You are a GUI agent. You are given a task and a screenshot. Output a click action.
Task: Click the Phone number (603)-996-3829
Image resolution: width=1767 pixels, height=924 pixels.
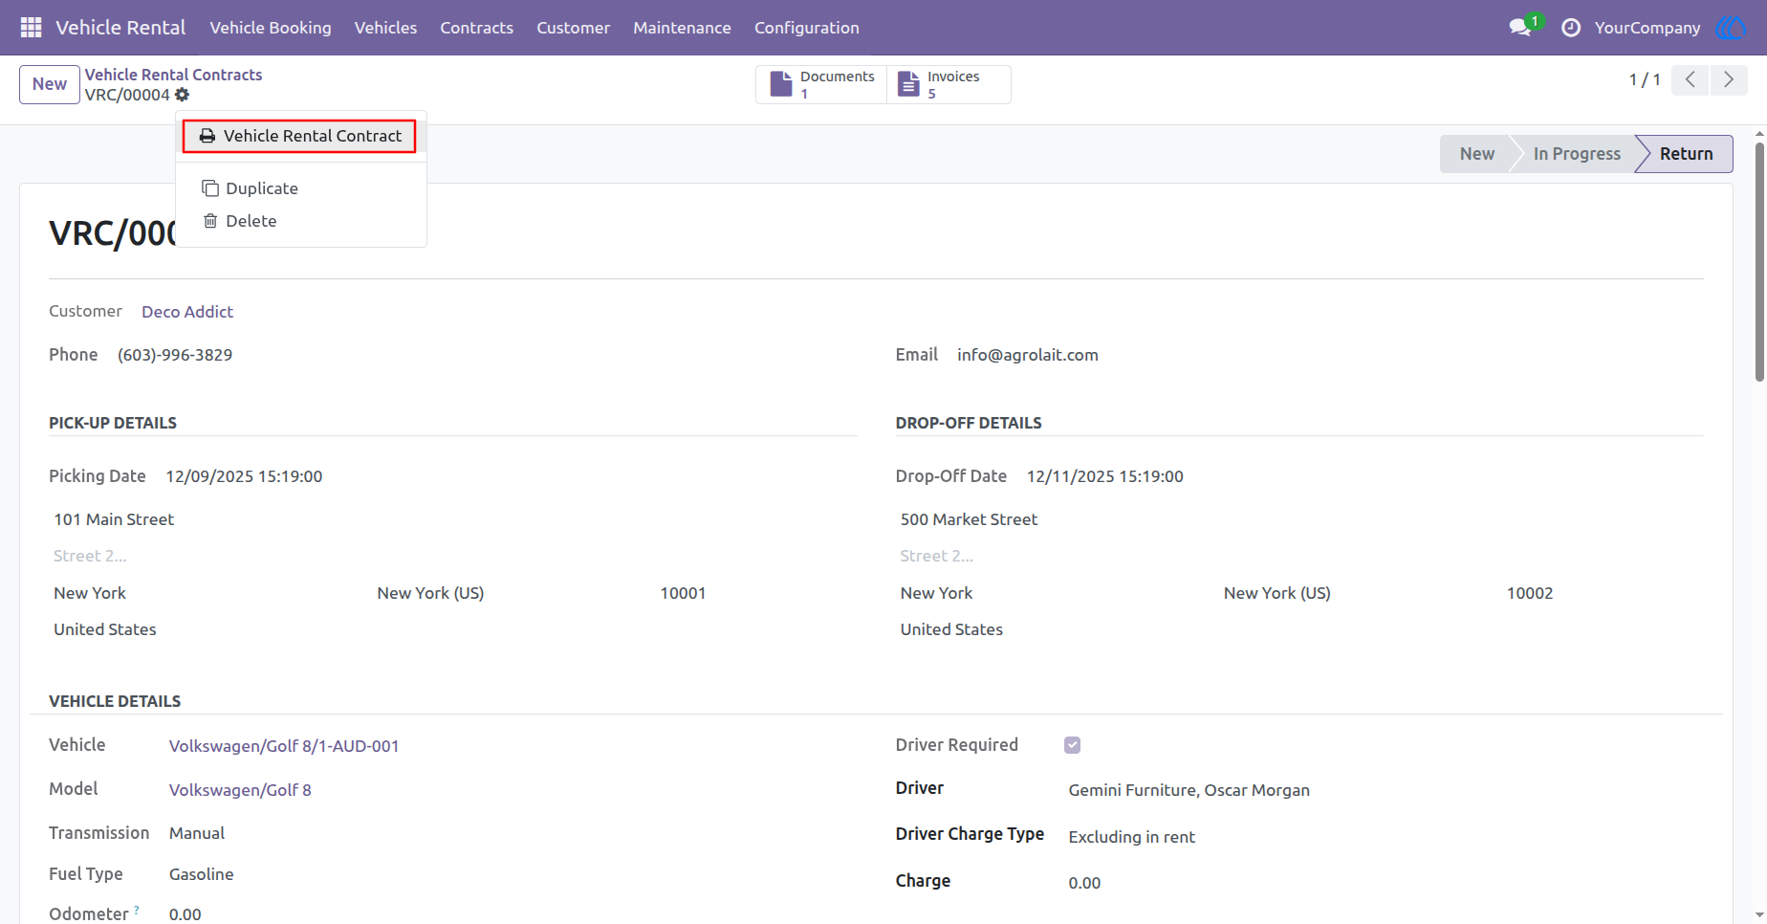pos(175,355)
